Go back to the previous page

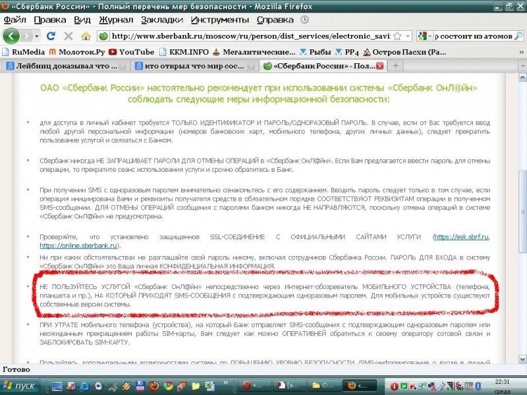11,36
